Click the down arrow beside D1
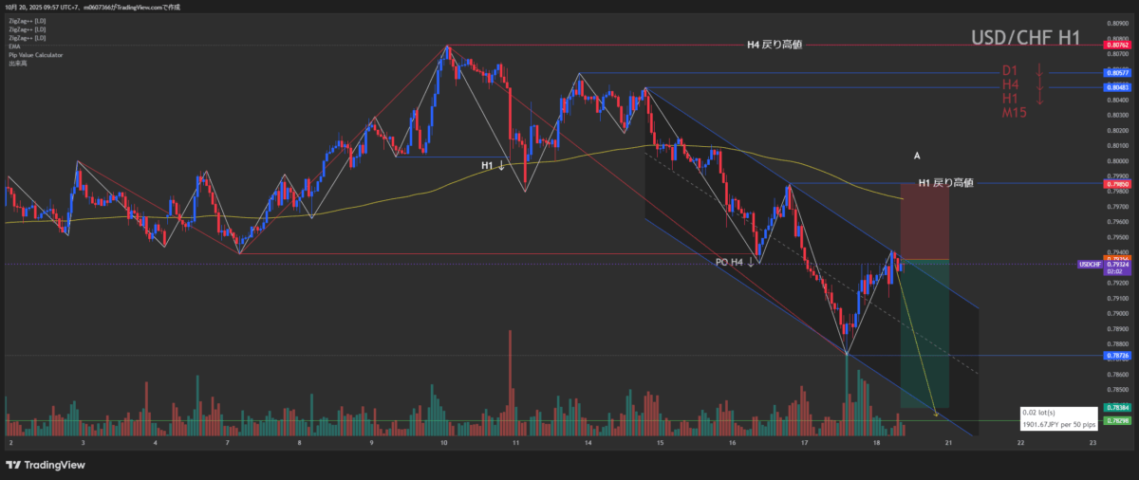 click(x=1039, y=71)
